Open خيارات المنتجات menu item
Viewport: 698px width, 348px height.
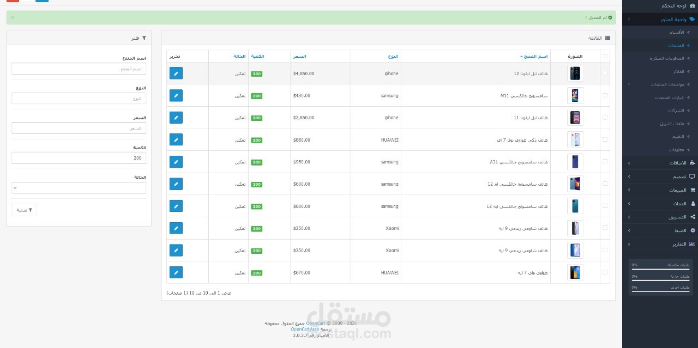(669, 97)
